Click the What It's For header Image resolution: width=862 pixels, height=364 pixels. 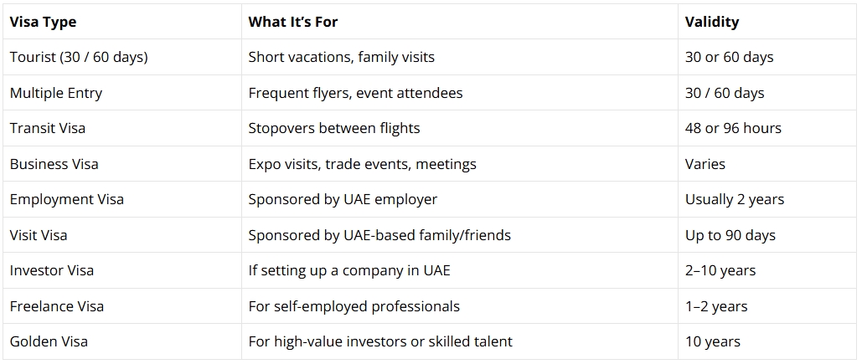click(x=292, y=22)
